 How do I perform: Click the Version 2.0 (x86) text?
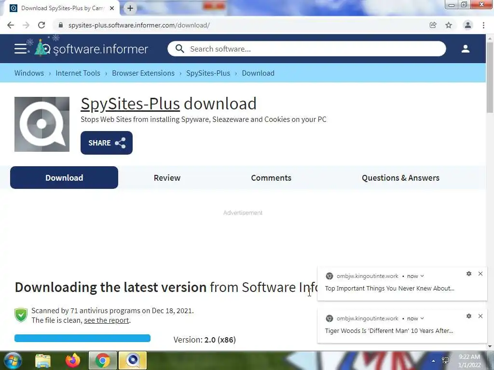pyautogui.click(x=205, y=340)
